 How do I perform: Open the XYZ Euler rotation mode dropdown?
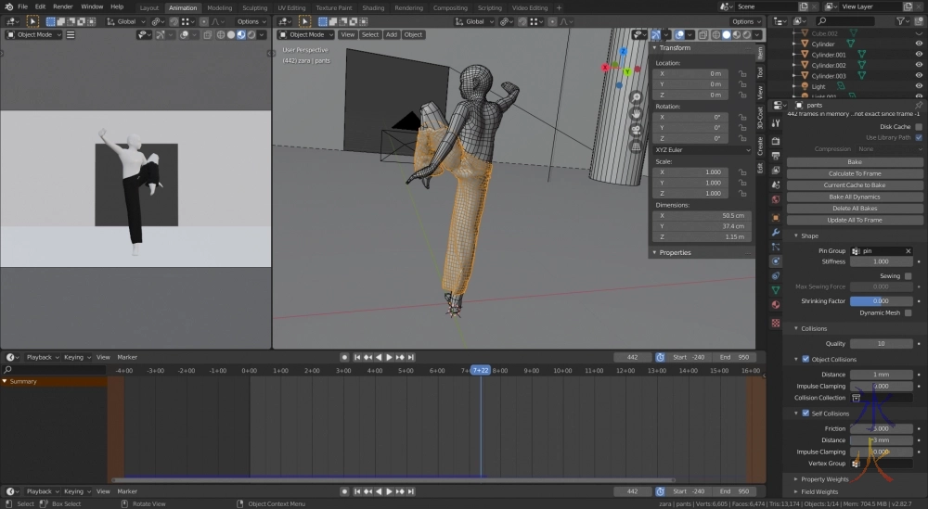coord(702,149)
